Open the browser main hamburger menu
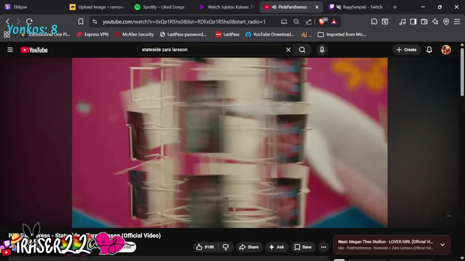 [x=457, y=22]
